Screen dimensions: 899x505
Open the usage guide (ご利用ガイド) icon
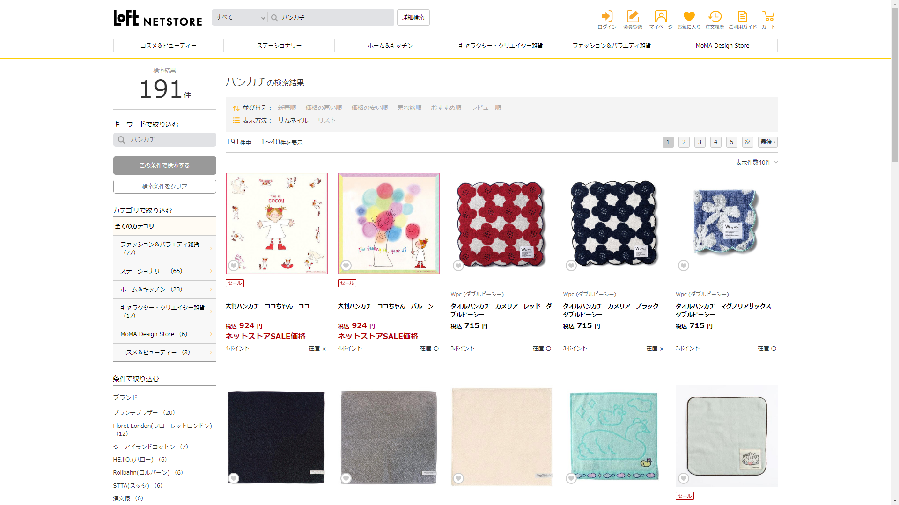click(742, 20)
